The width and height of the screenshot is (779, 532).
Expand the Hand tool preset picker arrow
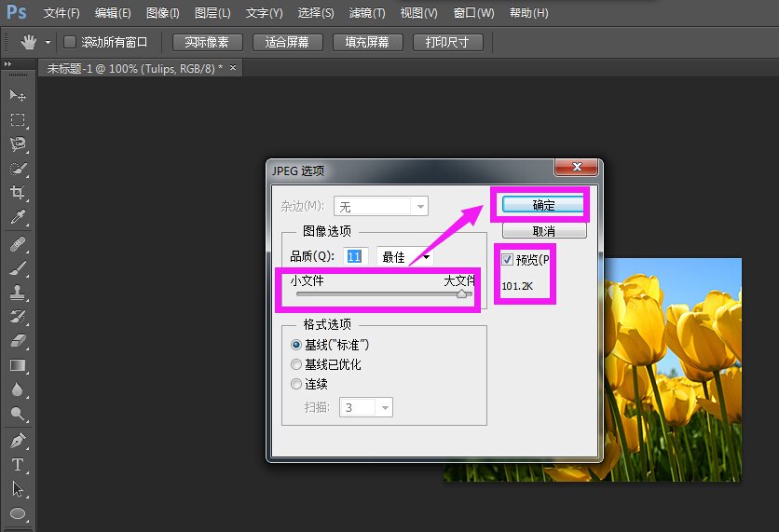pos(48,43)
